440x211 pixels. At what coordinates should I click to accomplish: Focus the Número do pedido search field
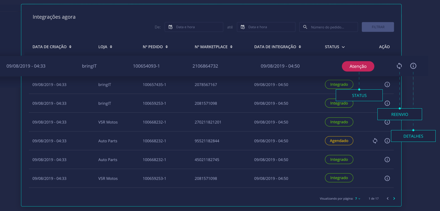(x=328, y=27)
